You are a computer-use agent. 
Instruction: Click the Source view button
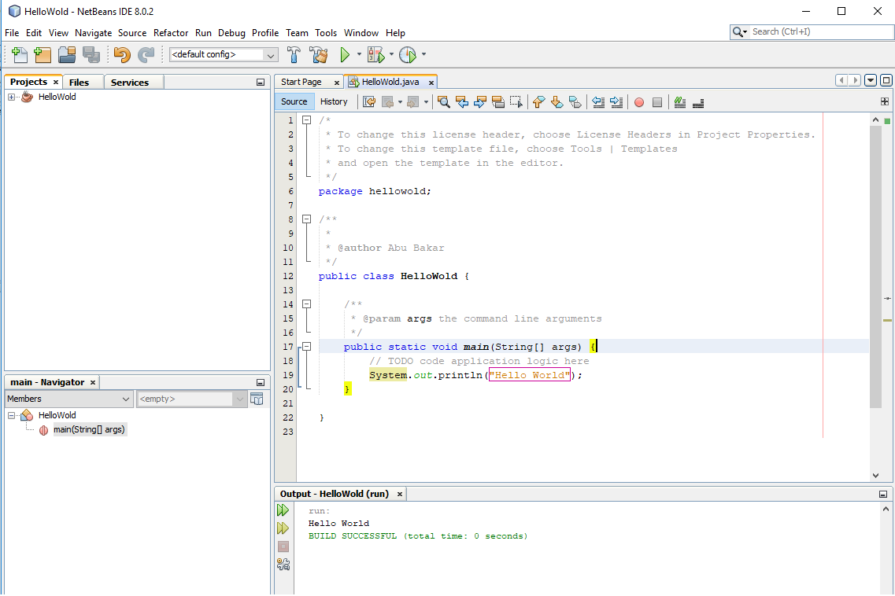click(x=294, y=101)
